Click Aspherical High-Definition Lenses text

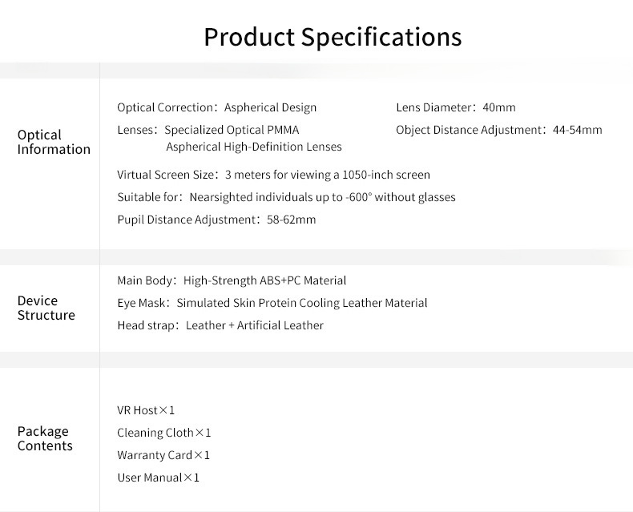point(253,147)
